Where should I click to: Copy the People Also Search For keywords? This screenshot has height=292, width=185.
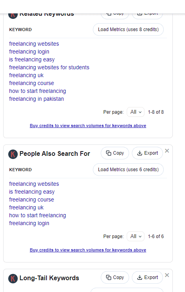click(x=115, y=153)
